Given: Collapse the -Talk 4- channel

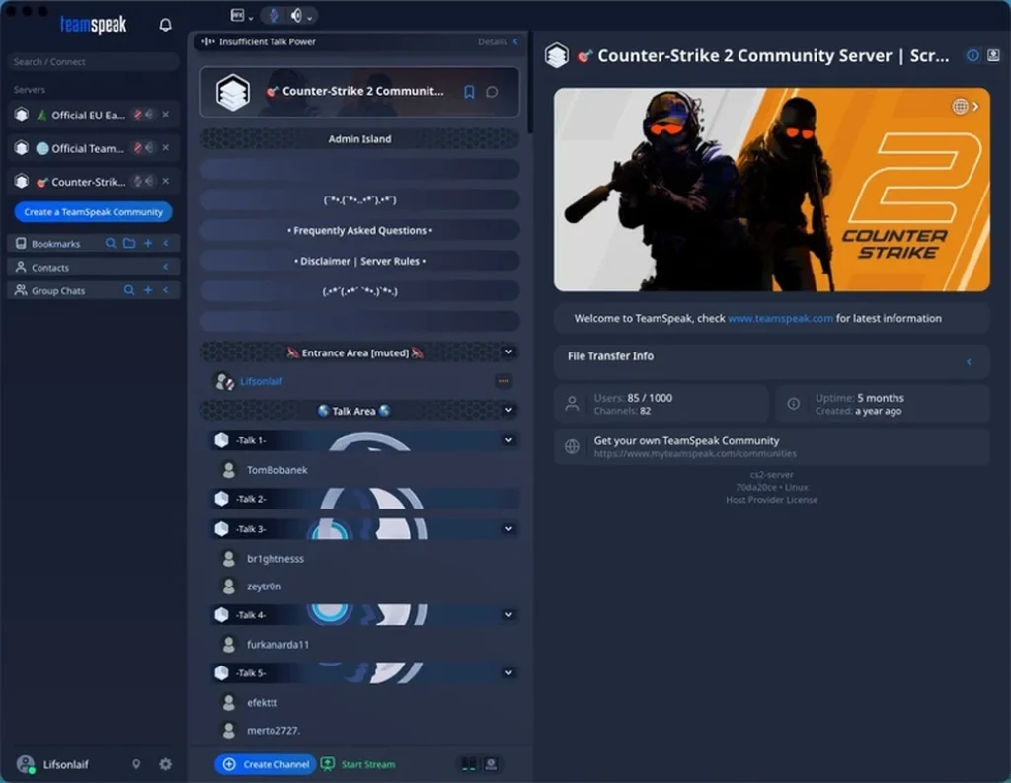Looking at the screenshot, I should [x=508, y=615].
